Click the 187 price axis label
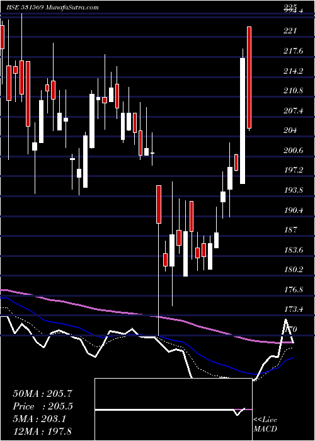315x441 pixels. coord(290,230)
